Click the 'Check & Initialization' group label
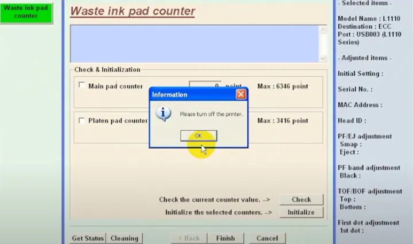413x244 pixels. [107, 69]
